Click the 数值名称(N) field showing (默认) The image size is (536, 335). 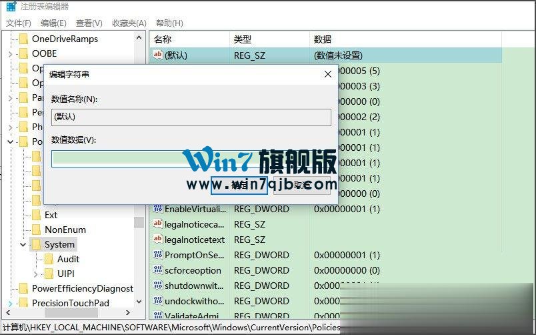(x=191, y=117)
